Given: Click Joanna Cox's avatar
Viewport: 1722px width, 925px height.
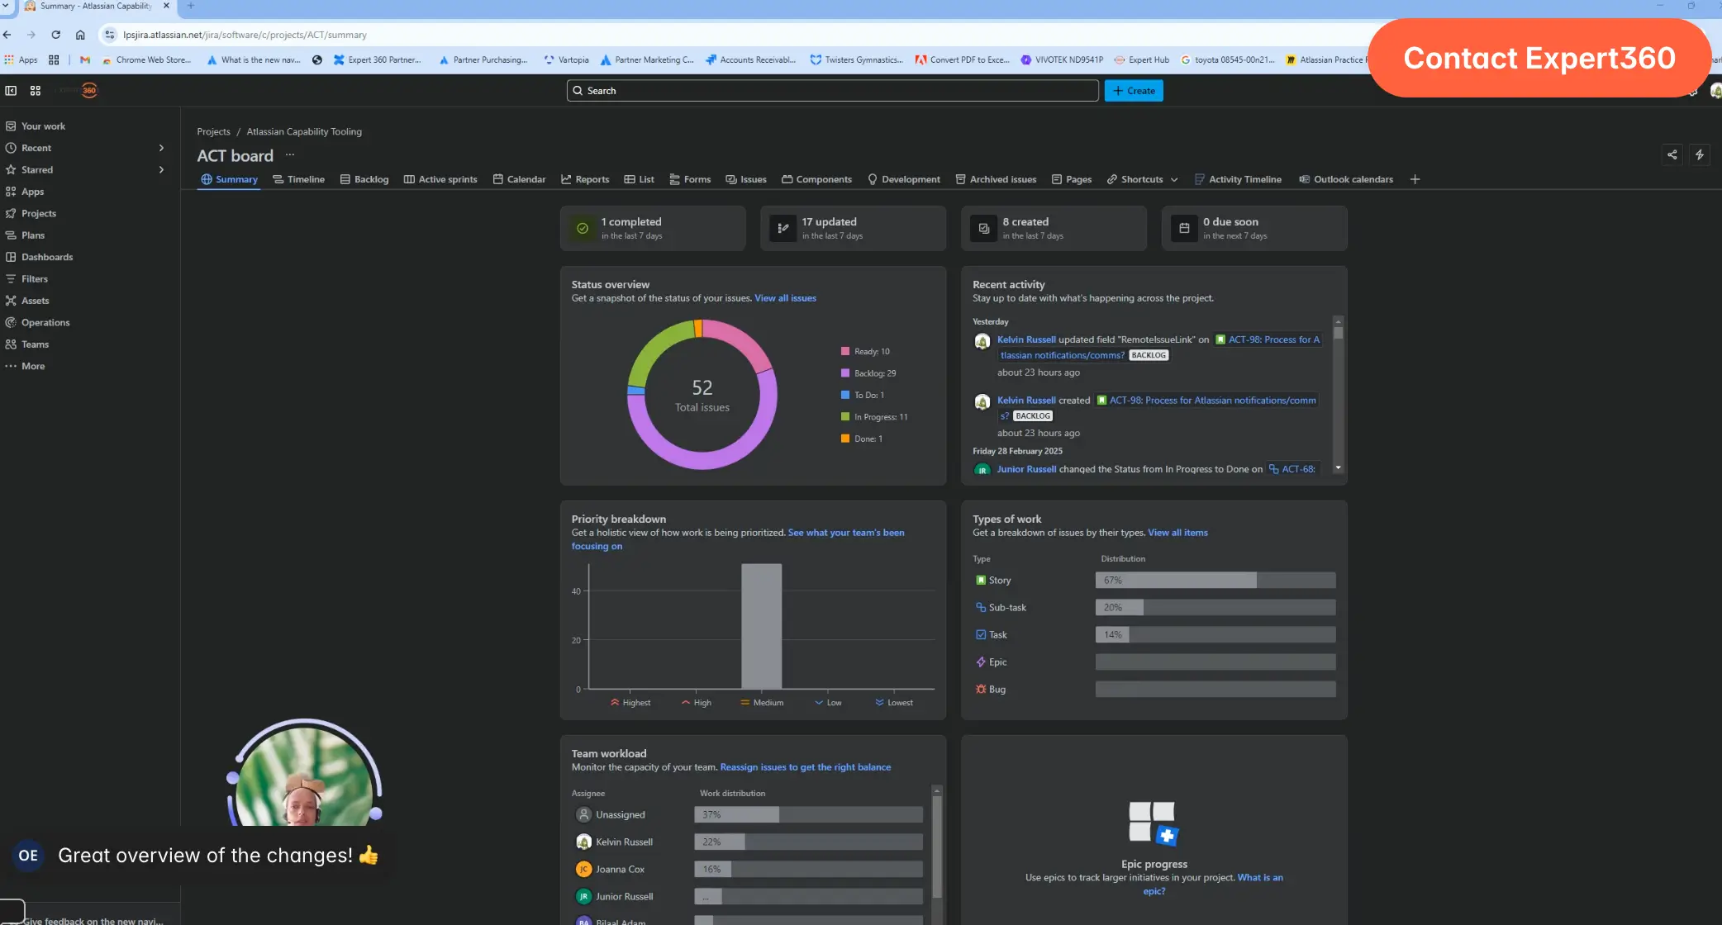Looking at the screenshot, I should (x=583, y=870).
